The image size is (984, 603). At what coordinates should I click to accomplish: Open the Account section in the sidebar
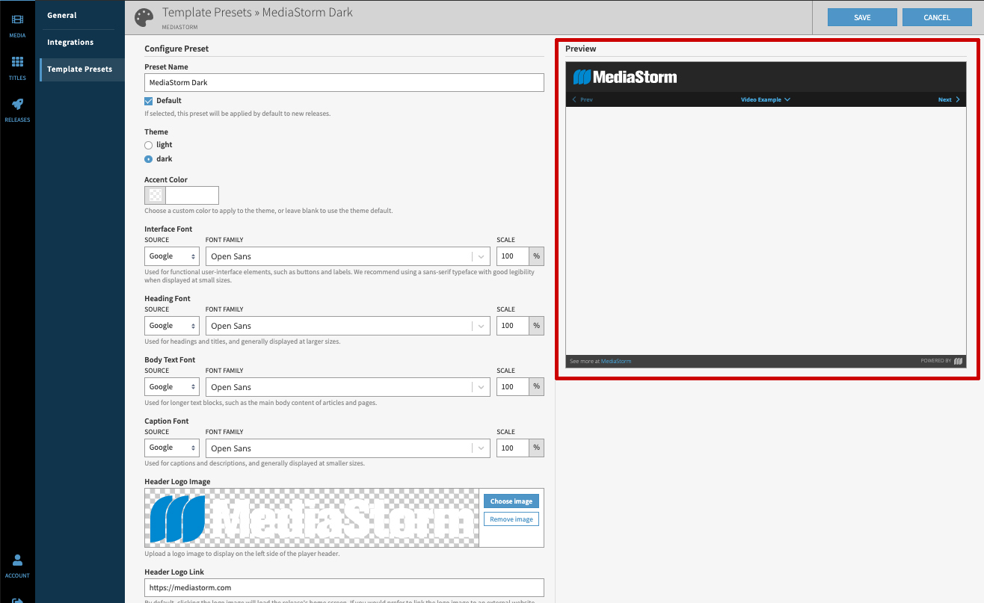click(17, 565)
